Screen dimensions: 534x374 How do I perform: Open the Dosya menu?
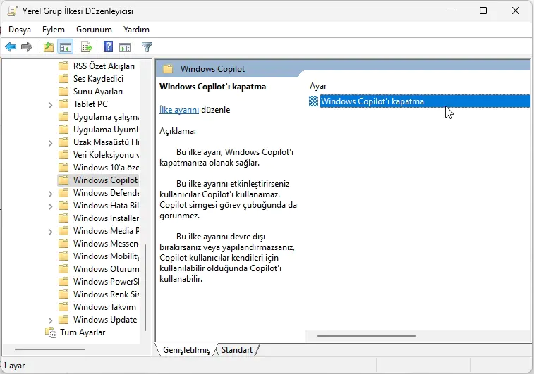pyautogui.click(x=20, y=30)
